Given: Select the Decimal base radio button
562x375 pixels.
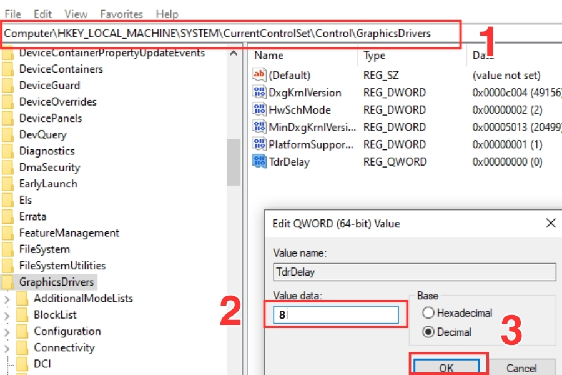Looking at the screenshot, I should point(428,332).
